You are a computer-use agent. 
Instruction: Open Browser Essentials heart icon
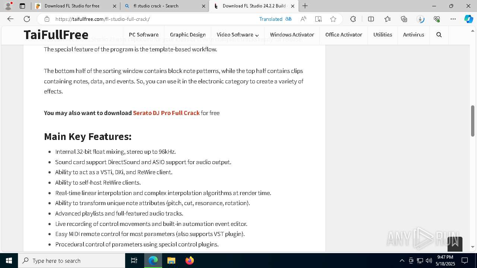coord(437,19)
